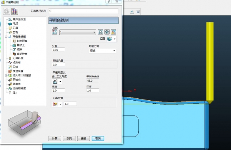Click the help question mark button
The image size is (231, 150).
[109, 2]
